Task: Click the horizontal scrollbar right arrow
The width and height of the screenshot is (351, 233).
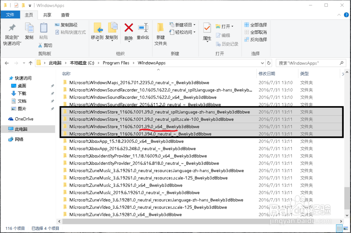Action: pyautogui.click(x=341, y=221)
